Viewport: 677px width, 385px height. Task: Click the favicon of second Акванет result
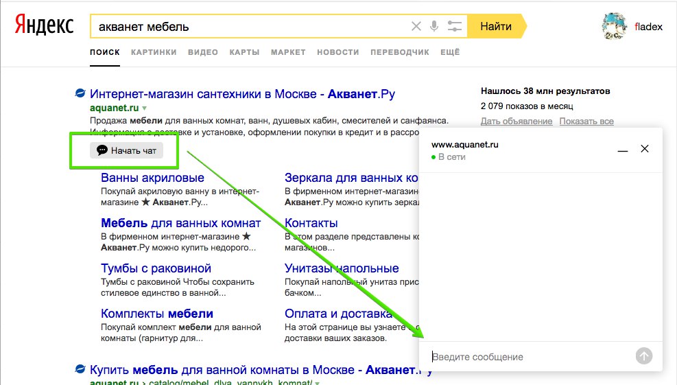click(x=80, y=369)
